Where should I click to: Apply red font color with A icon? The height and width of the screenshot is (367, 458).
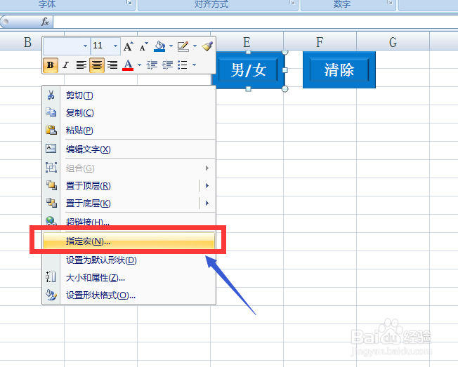tap(129, 65)
